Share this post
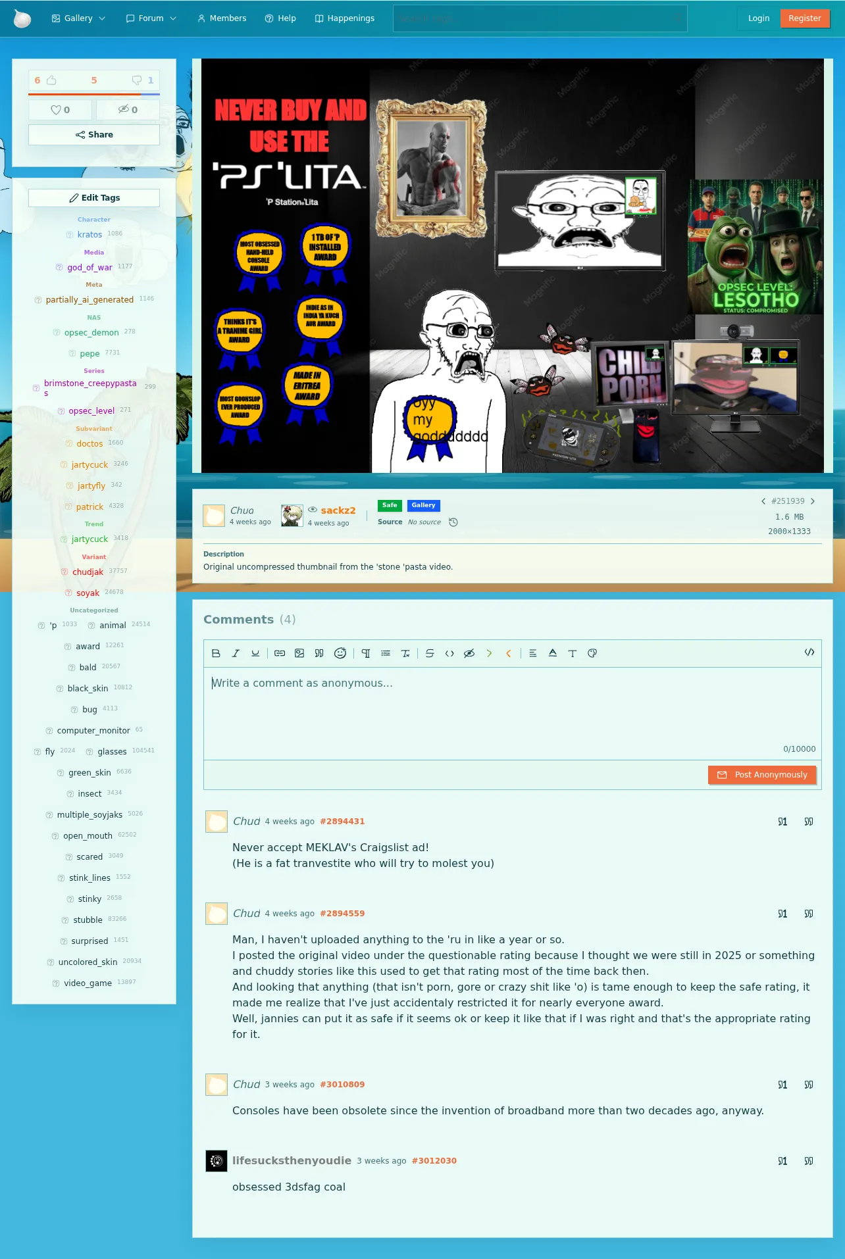This screenshot has width=845, height=1259. pyautogui.click(x=94, y=135)
